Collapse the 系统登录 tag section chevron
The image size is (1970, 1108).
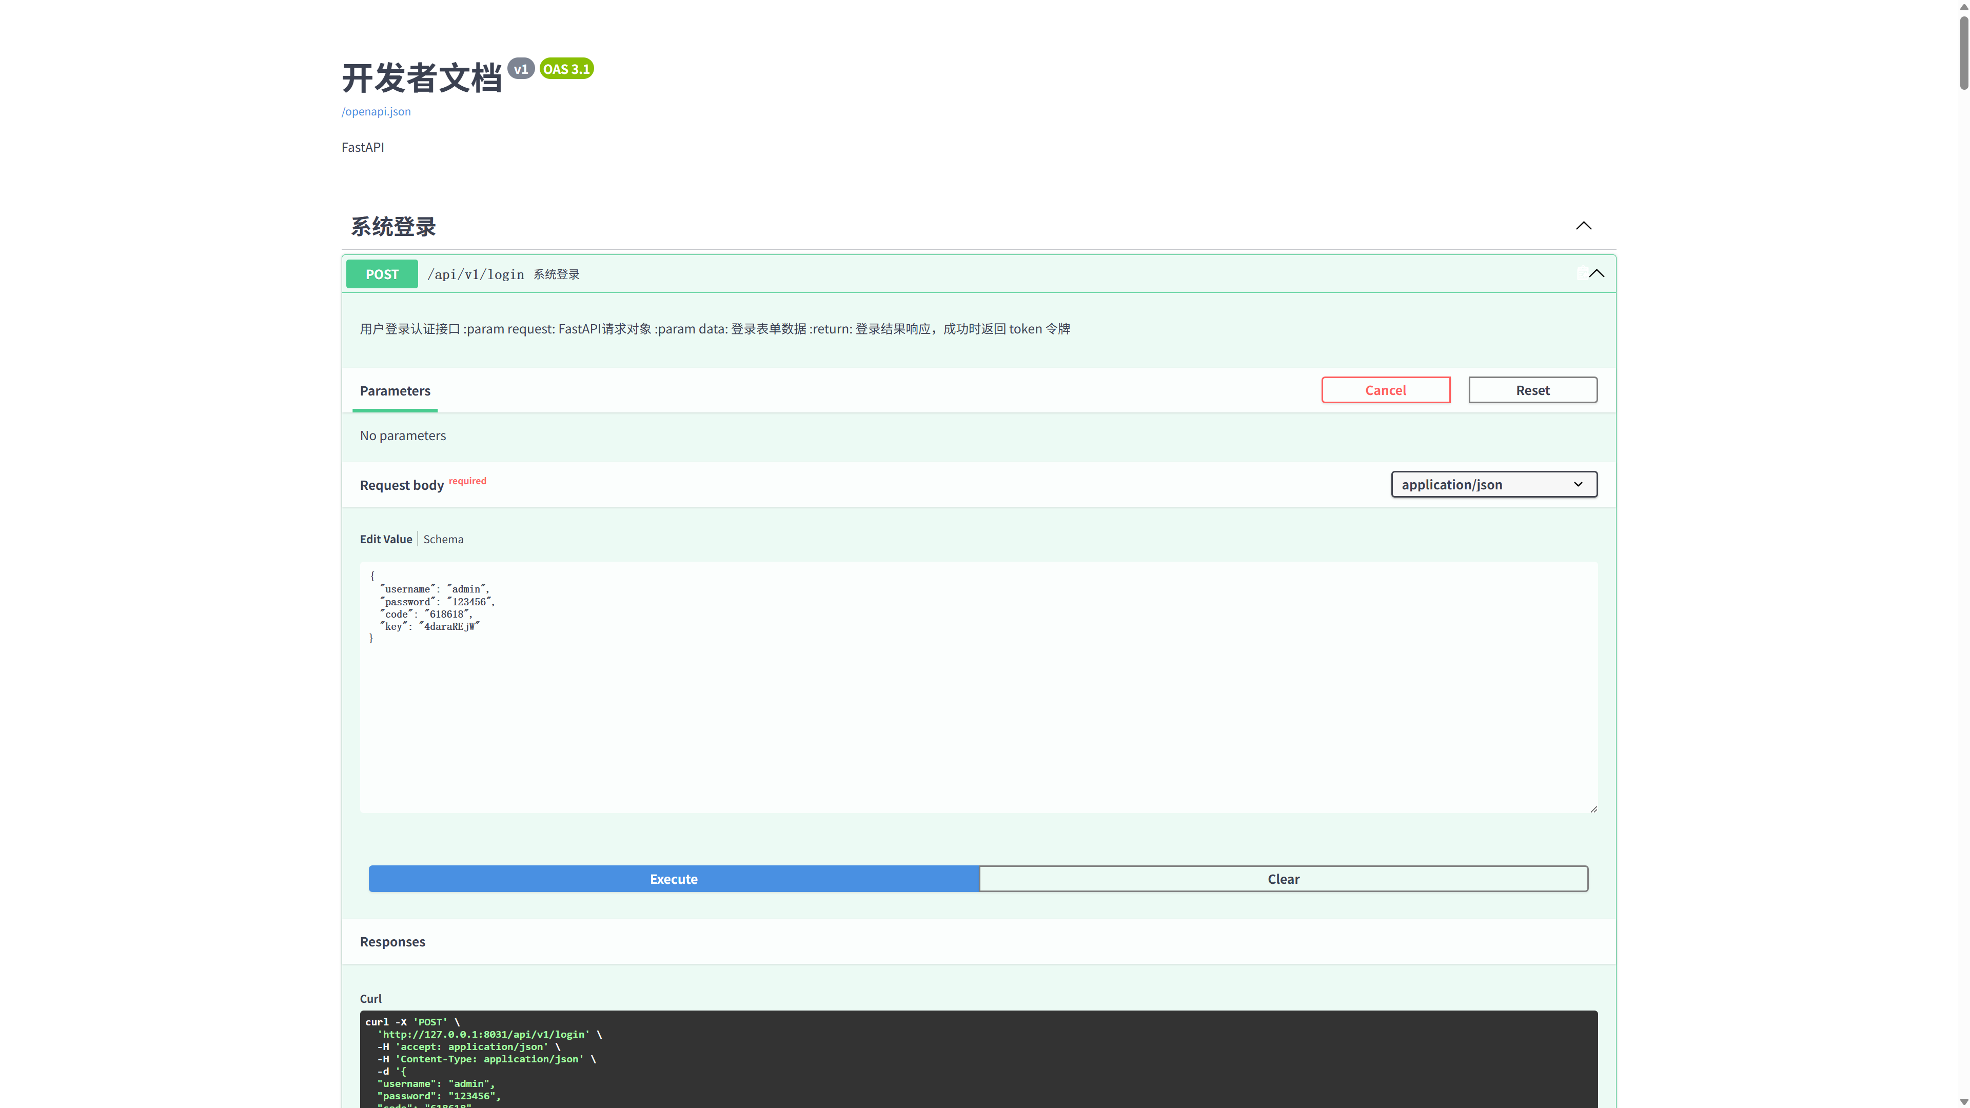[1584, 226]
